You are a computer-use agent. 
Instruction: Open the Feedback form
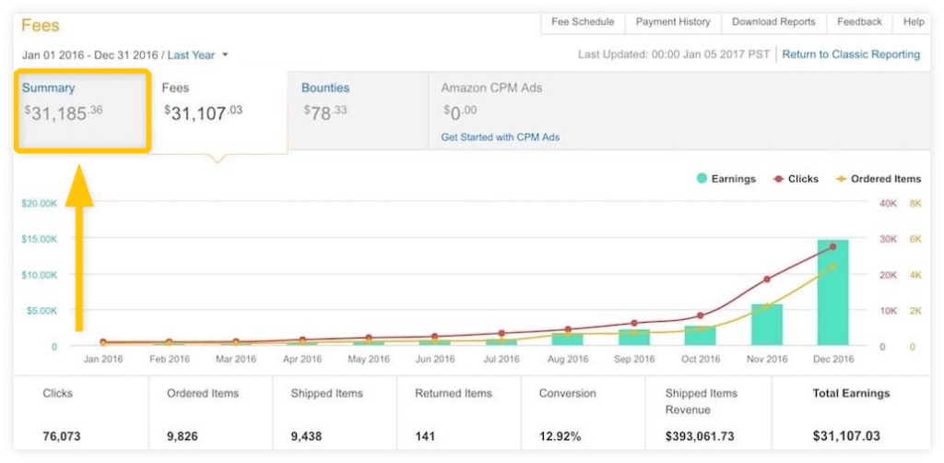click(859, 22)
